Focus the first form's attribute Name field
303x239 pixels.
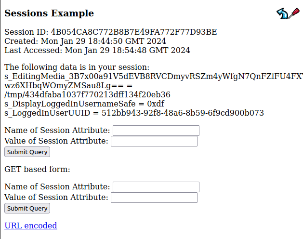(156, 131)
